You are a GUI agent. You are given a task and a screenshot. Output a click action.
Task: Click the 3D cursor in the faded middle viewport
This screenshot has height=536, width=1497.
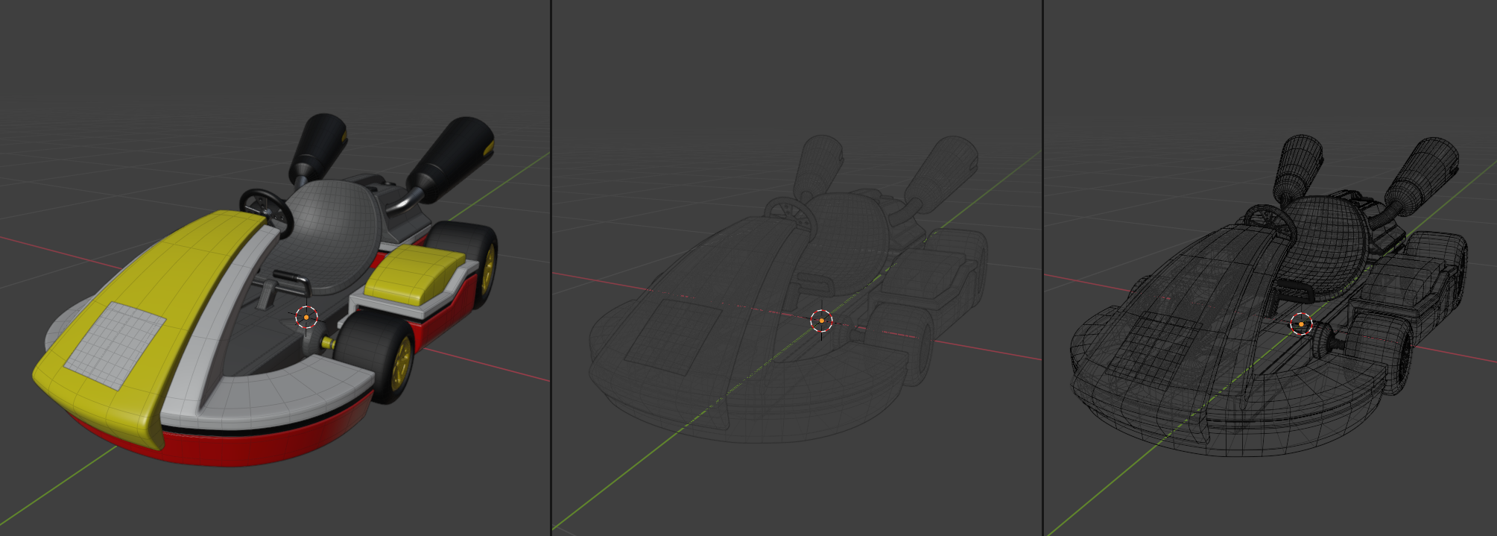821,321
